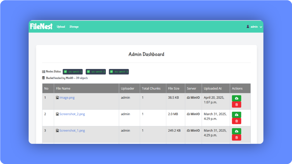292x164 pixels.
Task: Download the Image.png file
Action: pos(237,98)
